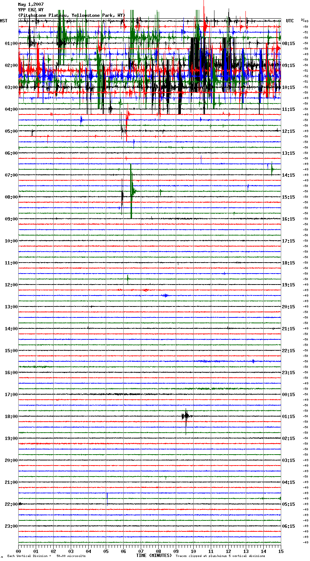Click the 08:15 UTC time label
The width and height of the screenshot is (310, 561).
coord(288,44)
